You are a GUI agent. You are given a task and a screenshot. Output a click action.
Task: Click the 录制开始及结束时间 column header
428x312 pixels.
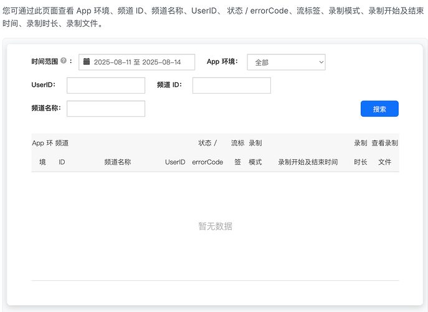pyautogui.click(x=308, y=162)
